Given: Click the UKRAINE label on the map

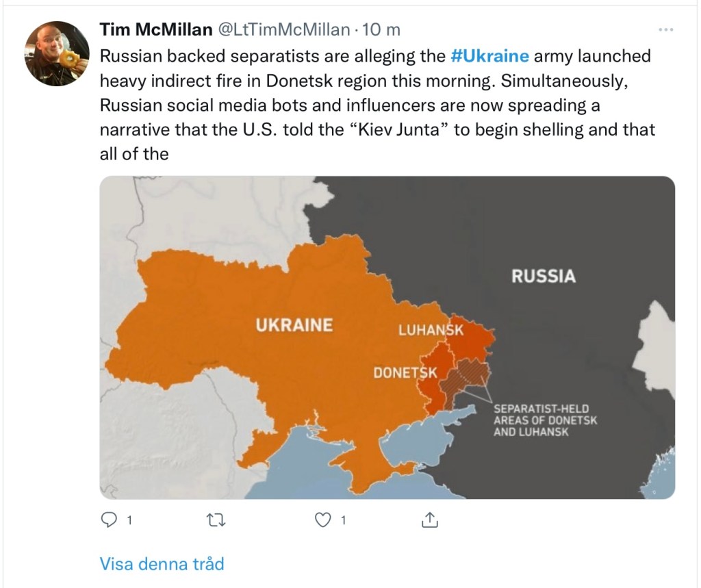Looking at the screenshot, I should 294,324.
